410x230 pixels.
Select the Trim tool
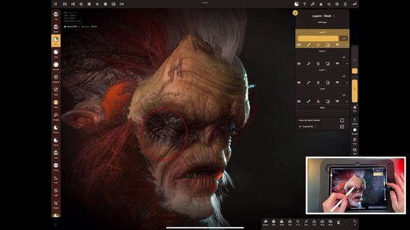[56, 179]
